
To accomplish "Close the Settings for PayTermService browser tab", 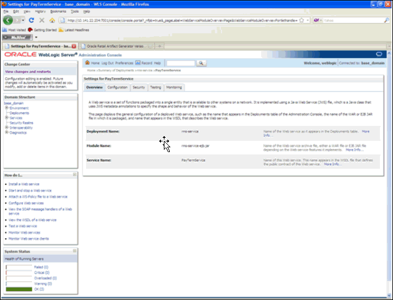I will (x=74, y=46).
